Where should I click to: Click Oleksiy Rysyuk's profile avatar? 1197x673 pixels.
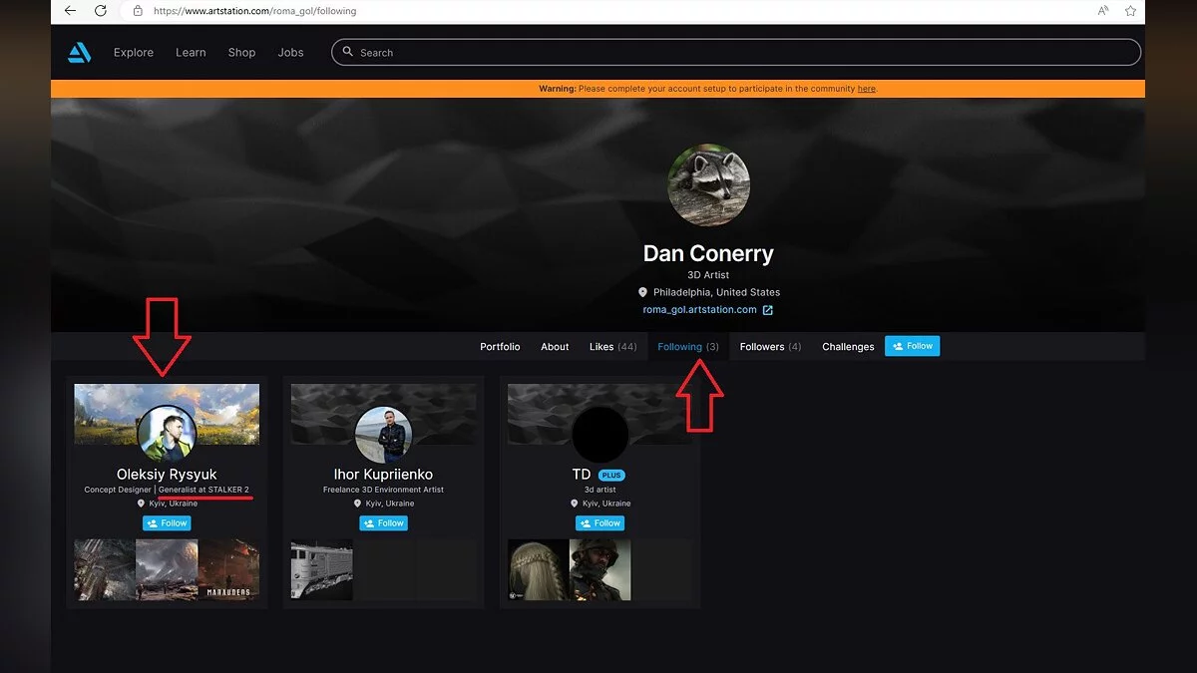pyautogui.click(x=167, y=433)
